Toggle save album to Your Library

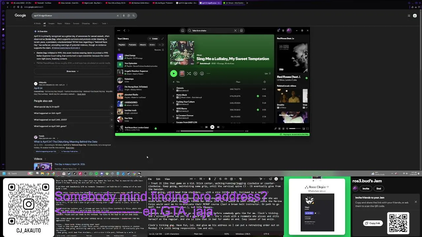pyautogui.click(x=196, y=73)
